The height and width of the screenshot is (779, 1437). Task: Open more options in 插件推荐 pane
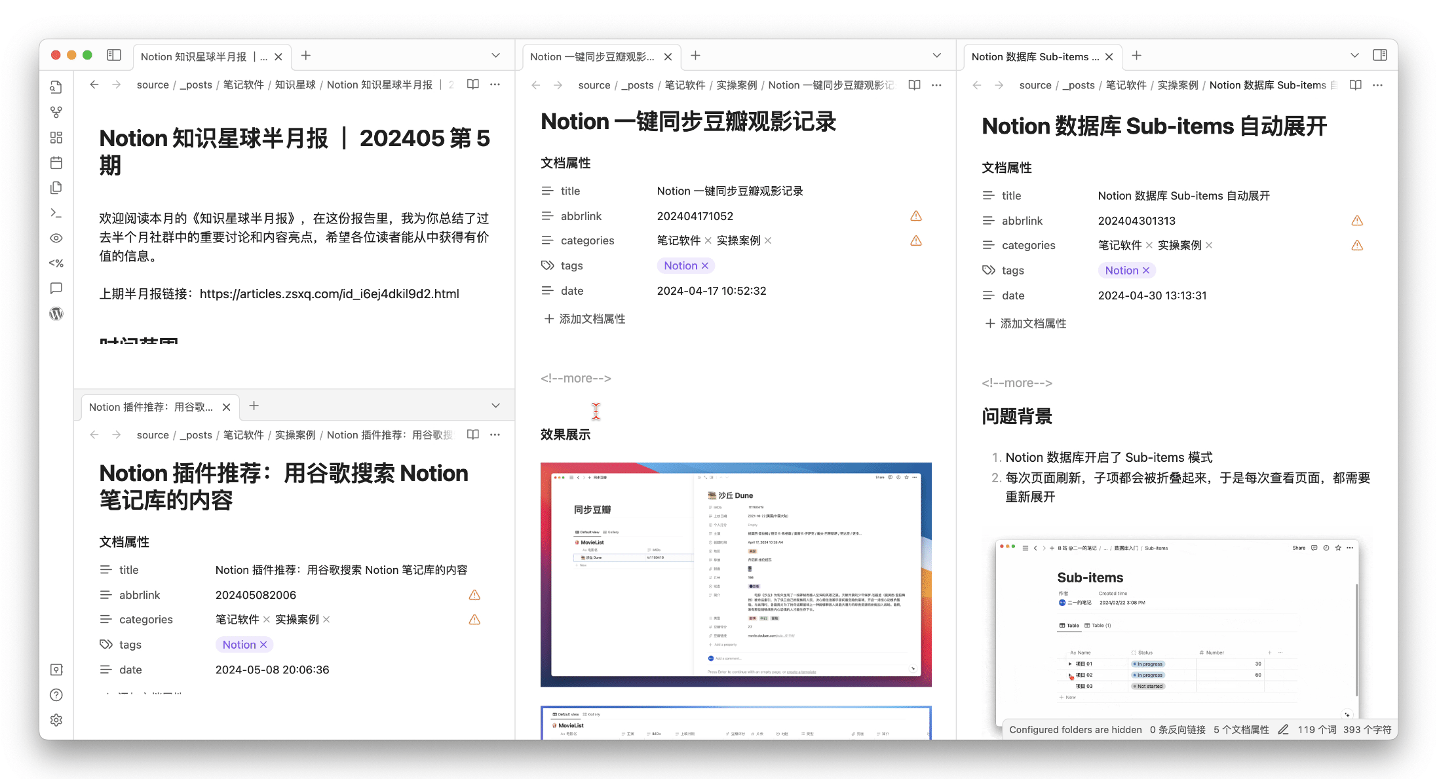[495, 435]
